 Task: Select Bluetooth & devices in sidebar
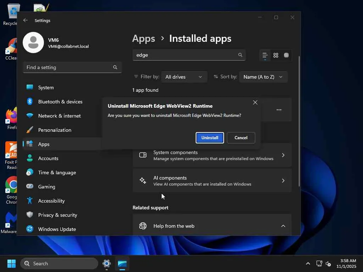click(60, 102)
